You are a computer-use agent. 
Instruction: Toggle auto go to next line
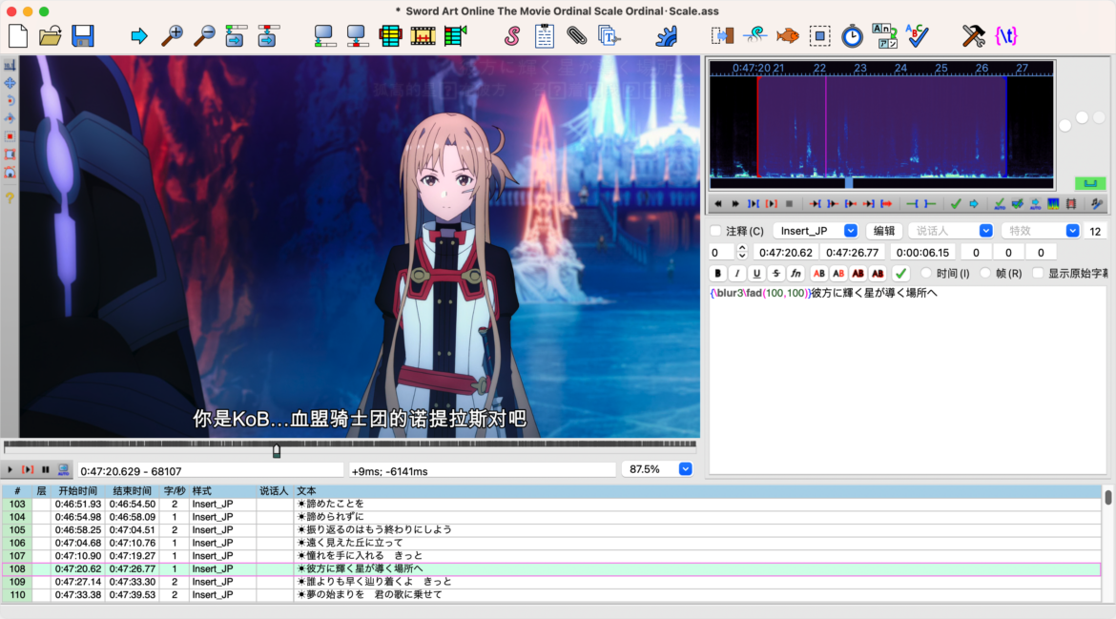[x=1018, y=204]
